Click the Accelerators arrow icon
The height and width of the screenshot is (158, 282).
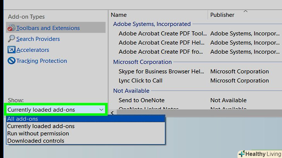pos(11,50)
